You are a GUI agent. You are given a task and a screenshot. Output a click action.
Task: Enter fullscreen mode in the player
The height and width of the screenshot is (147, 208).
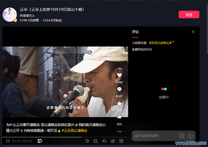[121, 141]
